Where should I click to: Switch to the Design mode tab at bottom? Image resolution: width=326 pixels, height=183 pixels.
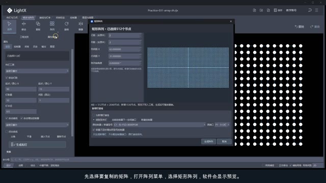[x=8, y=165]
